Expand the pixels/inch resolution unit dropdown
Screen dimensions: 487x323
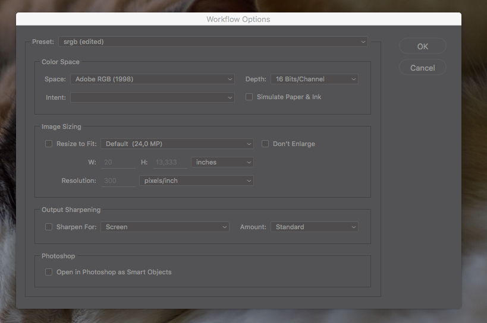click(196, 180)
